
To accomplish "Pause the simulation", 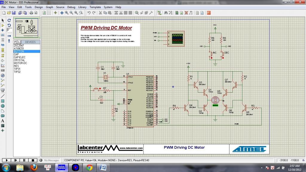I will [25, 160].
